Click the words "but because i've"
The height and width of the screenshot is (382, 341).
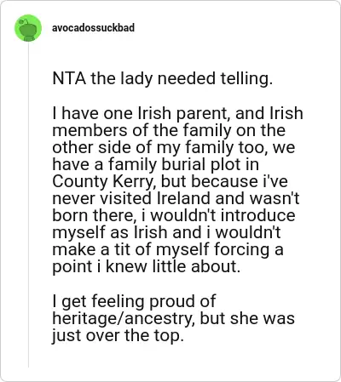point(224,181)
